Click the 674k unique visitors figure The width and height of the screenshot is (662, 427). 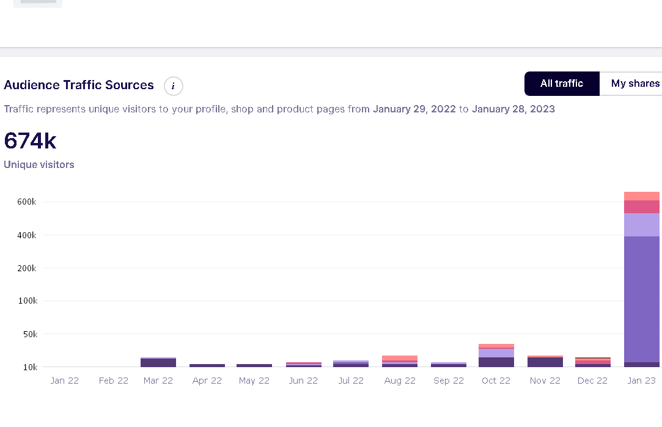coord(31,141)
